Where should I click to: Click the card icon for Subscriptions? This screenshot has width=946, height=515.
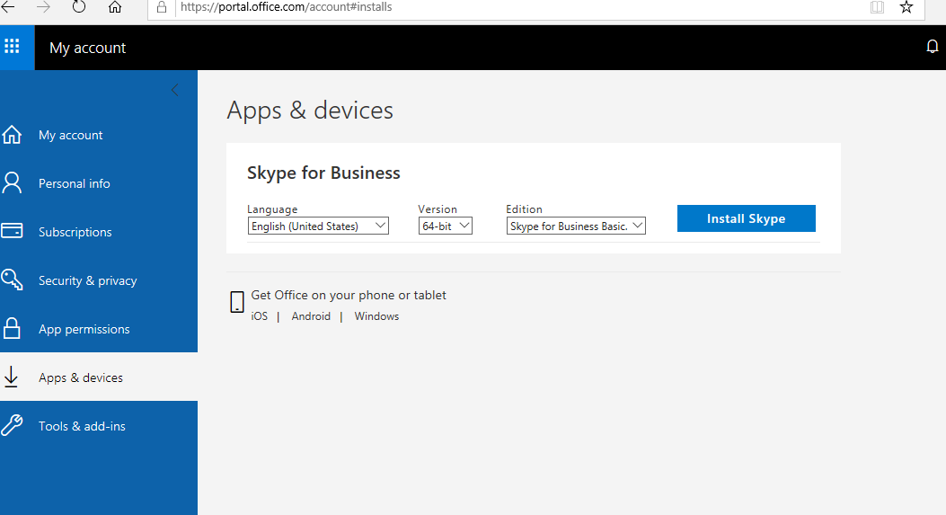(x=12, y=231)
